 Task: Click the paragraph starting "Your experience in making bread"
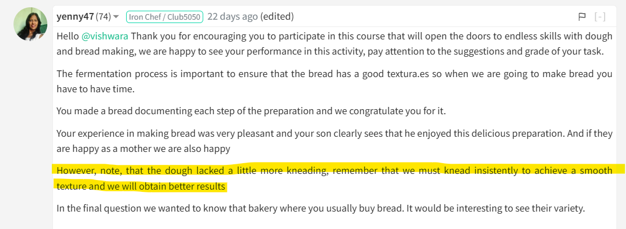click(334, 141)
